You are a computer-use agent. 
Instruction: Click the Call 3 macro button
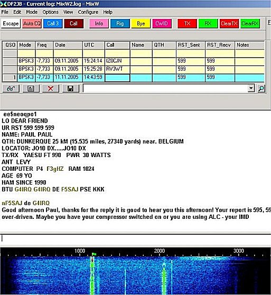point(53,23)
